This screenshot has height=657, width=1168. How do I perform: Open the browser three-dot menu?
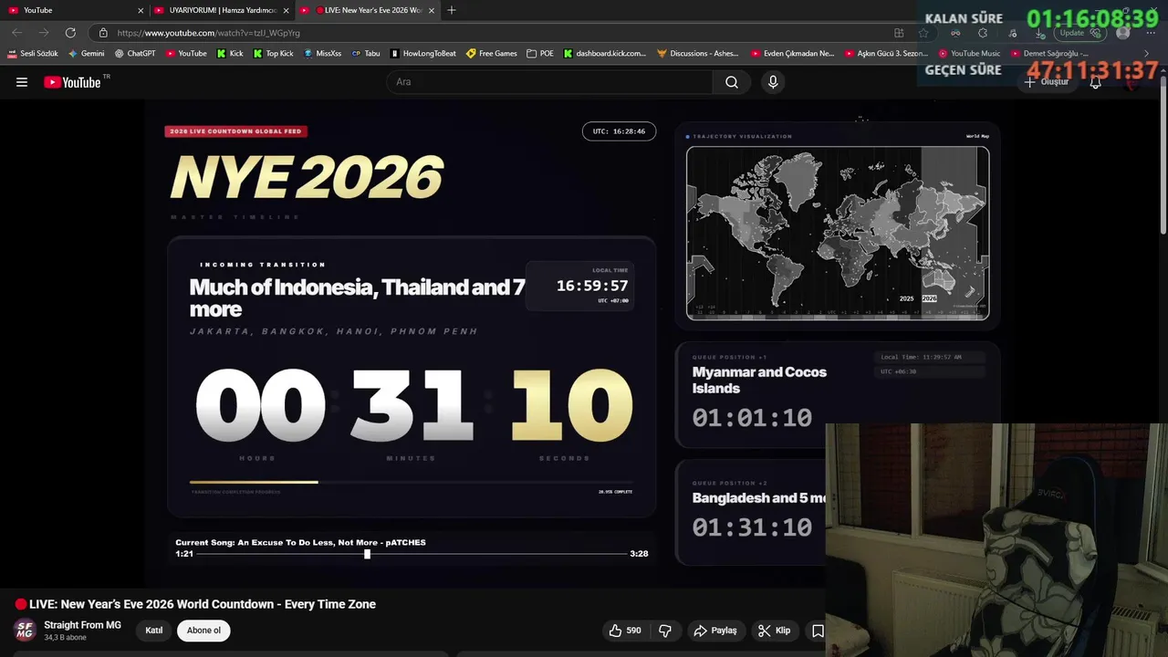pyautogui.click(x=1152, y=33)
